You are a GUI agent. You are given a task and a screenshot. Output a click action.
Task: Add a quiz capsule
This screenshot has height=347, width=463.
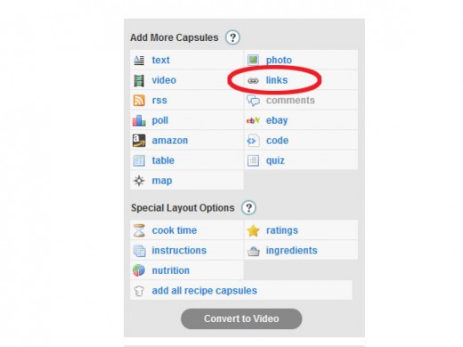275,161
